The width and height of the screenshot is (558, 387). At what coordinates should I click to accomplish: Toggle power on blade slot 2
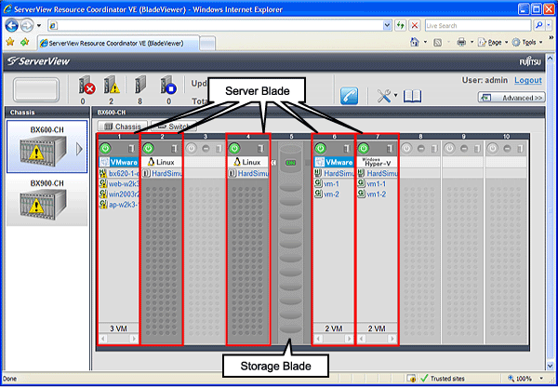(x=149, y=148)
